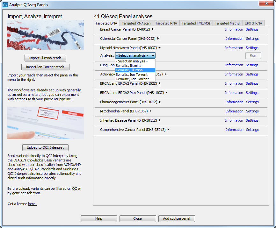Click the Breast Cancer Panel (DHS-001Z) label
Image resolution: width=276 pixels, height=228 pixels.
[125, 29]
